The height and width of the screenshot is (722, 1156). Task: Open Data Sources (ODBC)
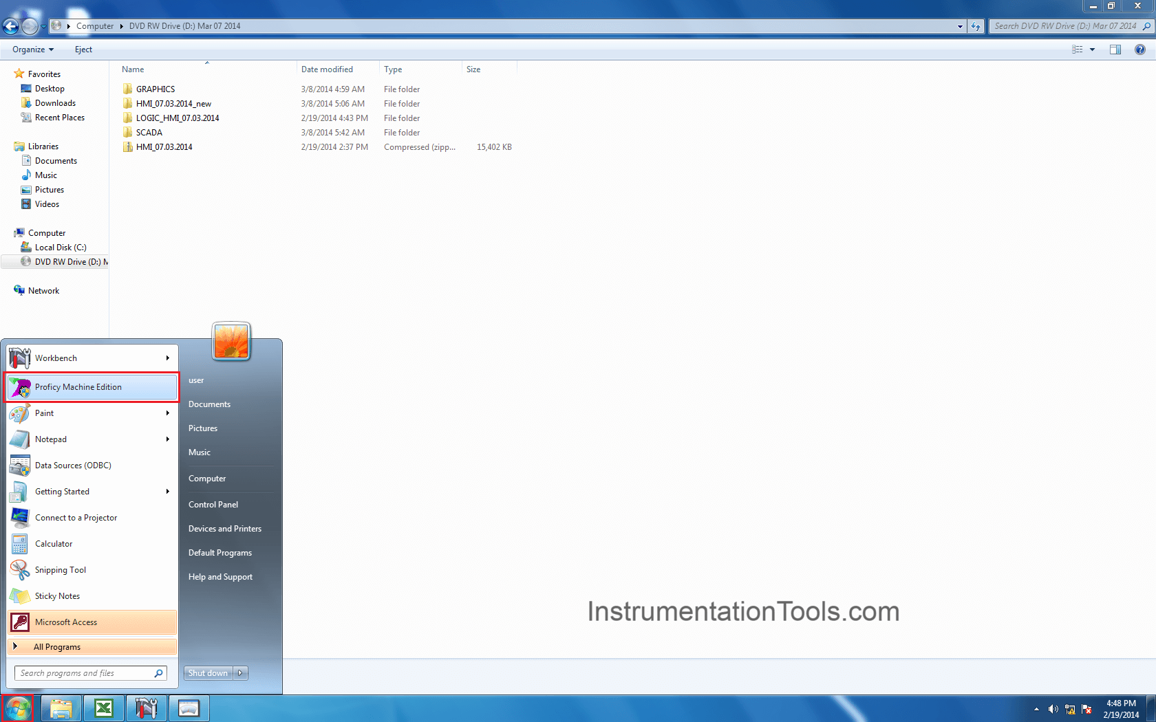point(92,466)
